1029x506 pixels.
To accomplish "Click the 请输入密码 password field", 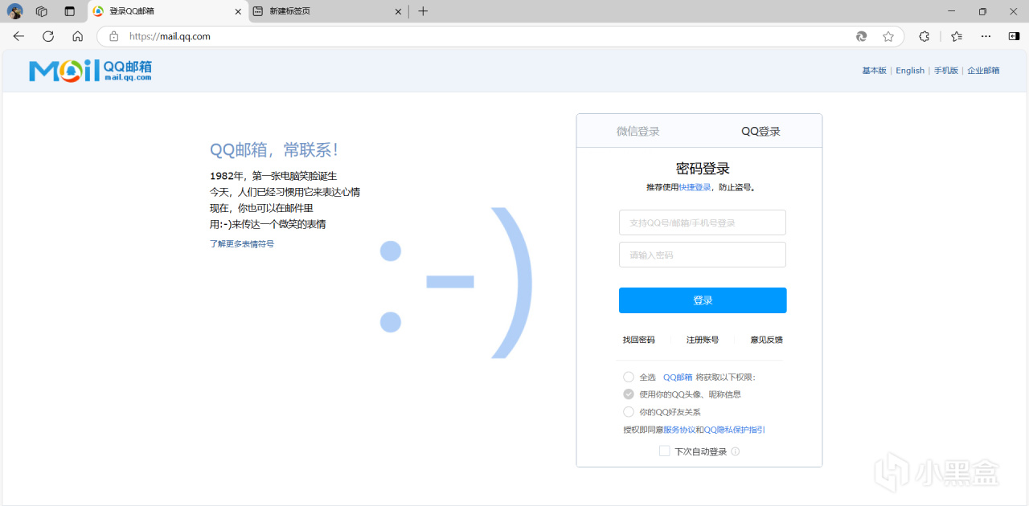I will (703, 255).
